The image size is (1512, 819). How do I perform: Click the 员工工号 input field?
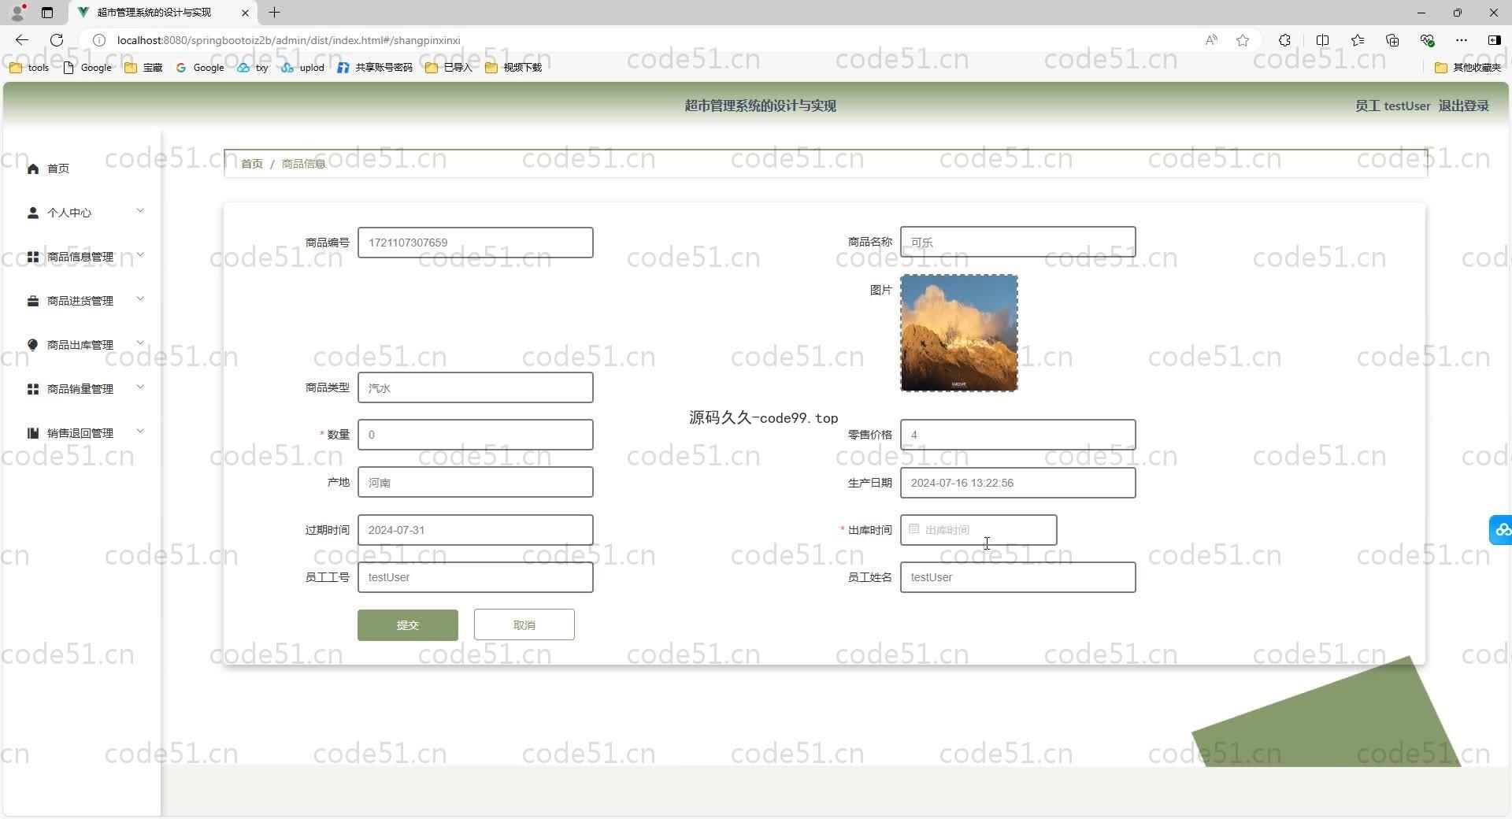click(475, 577)
